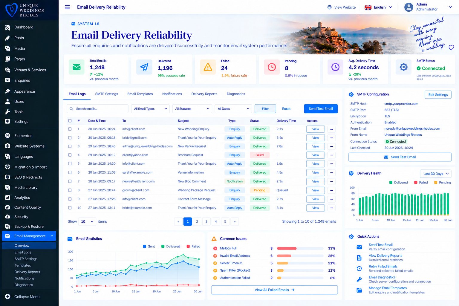This screenshot has height=306, width=459.
Task: Click View All Failed Emails button
Action: [275, 290]
